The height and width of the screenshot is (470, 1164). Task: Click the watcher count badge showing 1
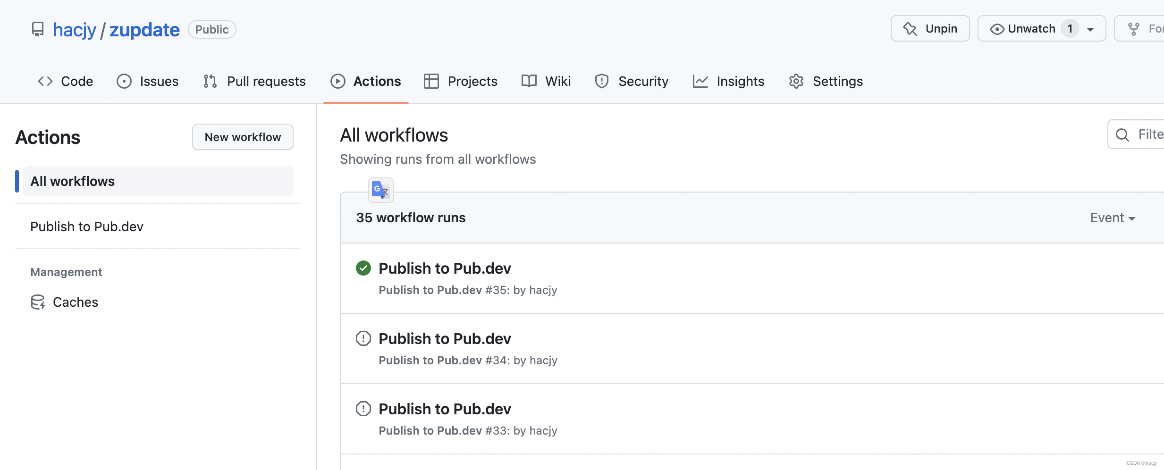[x=1070, y=29]
